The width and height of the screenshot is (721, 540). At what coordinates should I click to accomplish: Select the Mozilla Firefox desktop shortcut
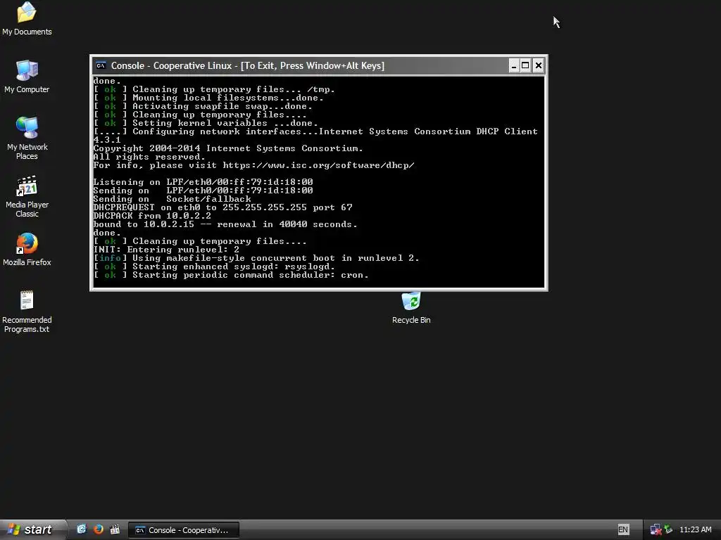pyautogui.click(x=27, y=250)
